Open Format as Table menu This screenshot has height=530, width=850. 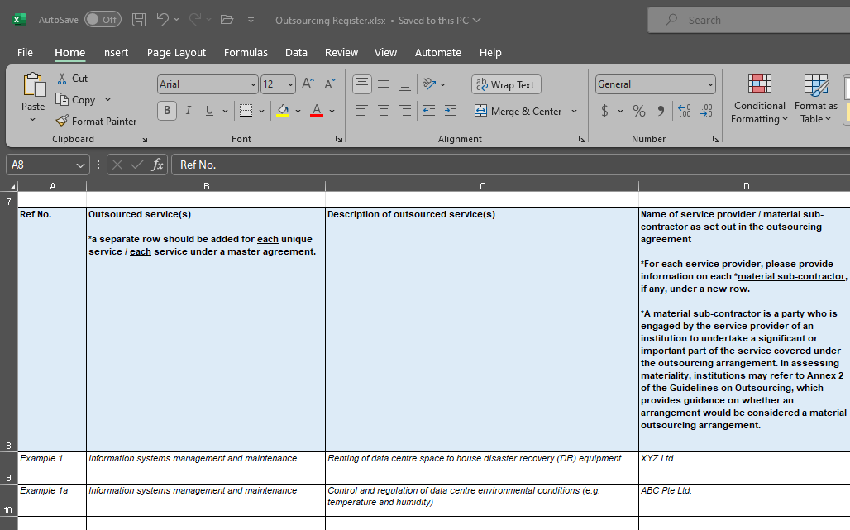(816, 98)
